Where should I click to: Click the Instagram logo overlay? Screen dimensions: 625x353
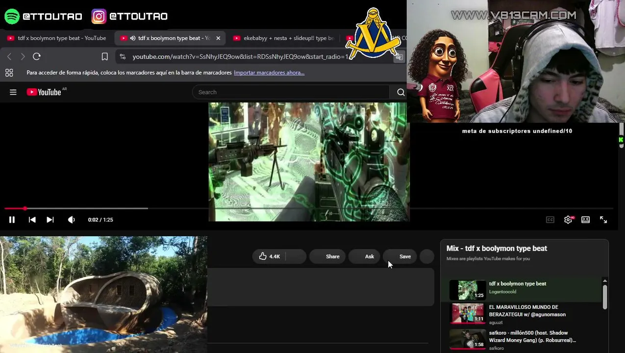point(99,16)
